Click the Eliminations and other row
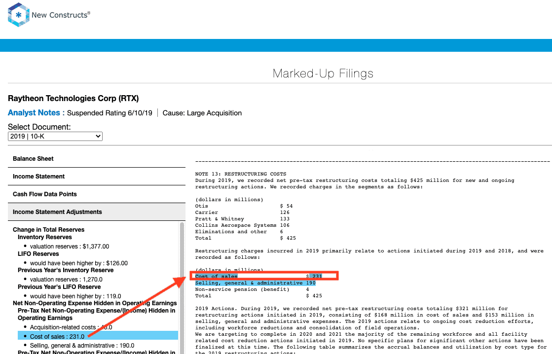552x354 pixels. [x=239, y=232]
